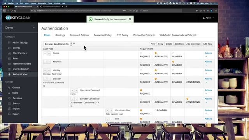Bookmark page with star icon
Screen dimensions: 249x140
[137, 10]
